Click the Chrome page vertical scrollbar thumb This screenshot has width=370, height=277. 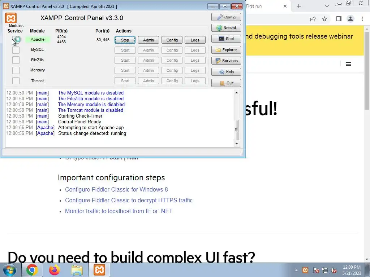pyautogui.click(x=367, y=71)
